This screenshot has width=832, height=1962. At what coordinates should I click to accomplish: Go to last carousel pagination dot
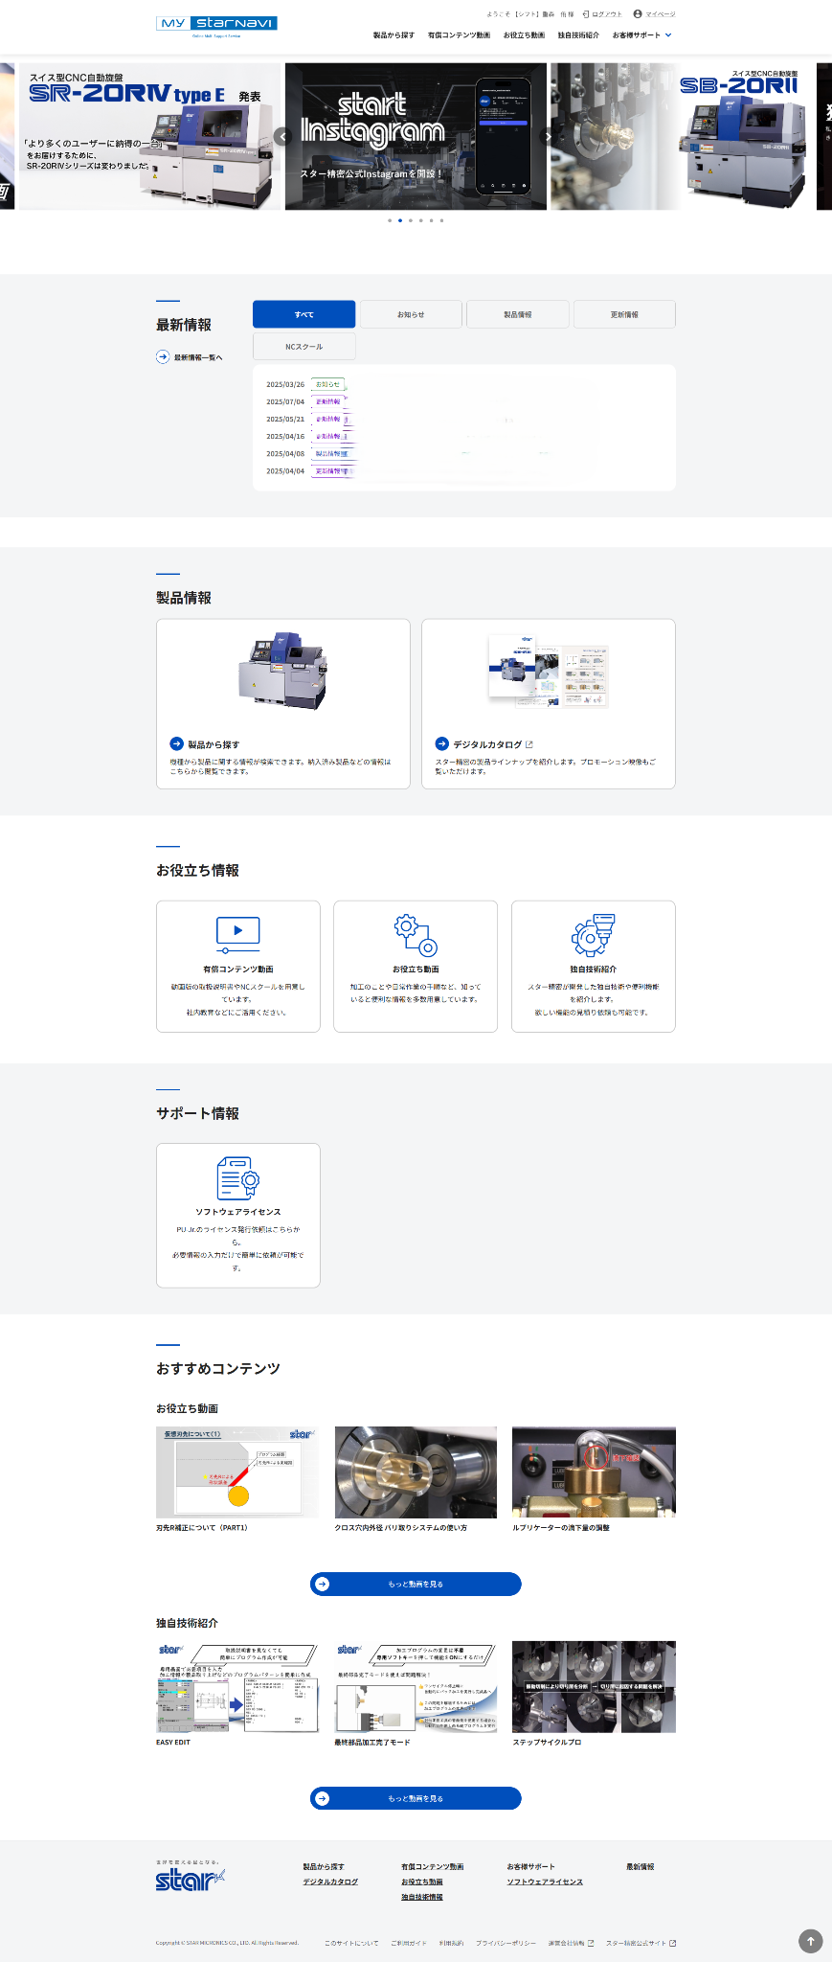point(441,220)
